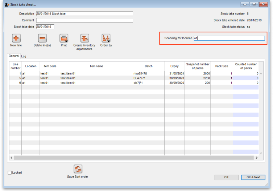Switch to the Log tab
This screenshot has height=191, width=273.
tap(24, 56)
